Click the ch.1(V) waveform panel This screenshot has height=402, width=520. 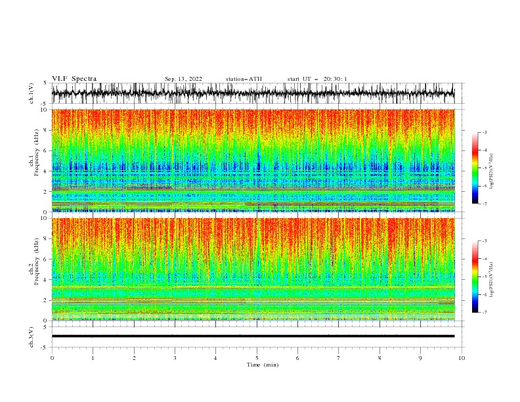point(257,93)
